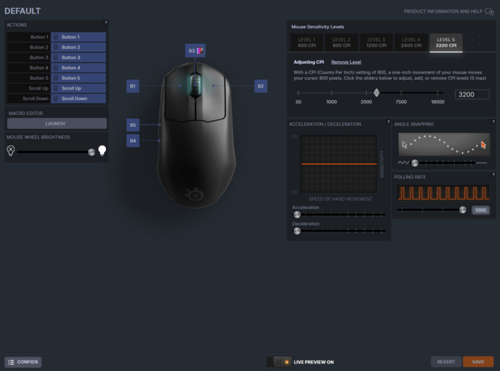Viewport: 500px width, 371px height.
Task: Click the Product Information and Help link
Action: [x=443, y=11]
